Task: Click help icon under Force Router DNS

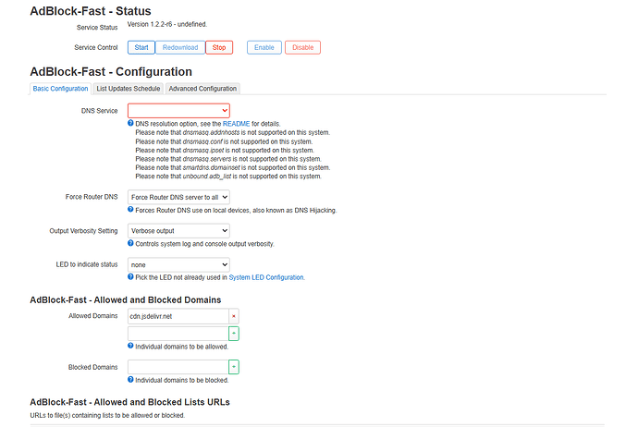Action: (x=130, y=210)
